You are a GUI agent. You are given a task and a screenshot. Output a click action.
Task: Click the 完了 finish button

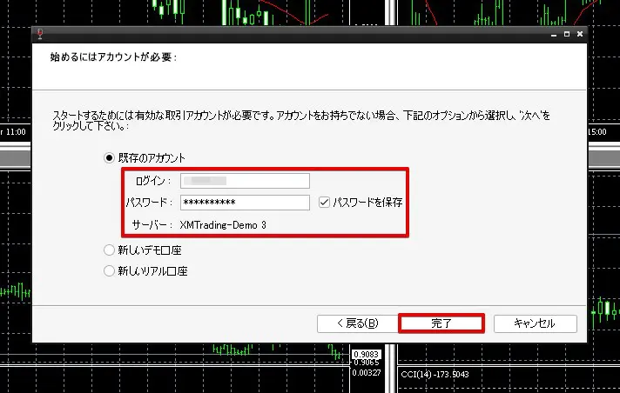441,323
